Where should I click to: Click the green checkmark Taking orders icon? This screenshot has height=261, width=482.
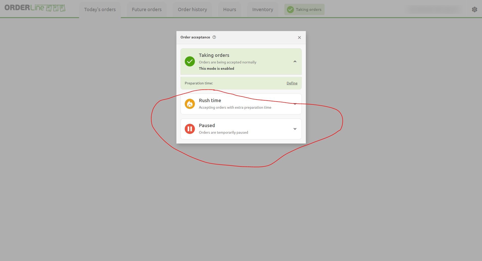(x=190, y=61)
